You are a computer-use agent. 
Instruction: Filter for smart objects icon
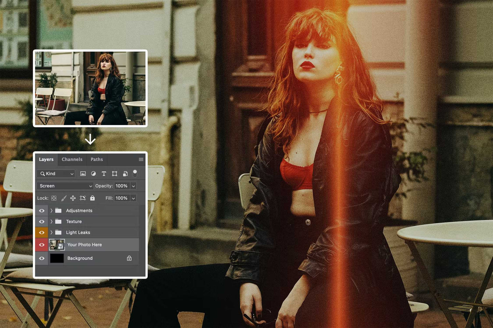pyautogui.click(x=125, y=174)
